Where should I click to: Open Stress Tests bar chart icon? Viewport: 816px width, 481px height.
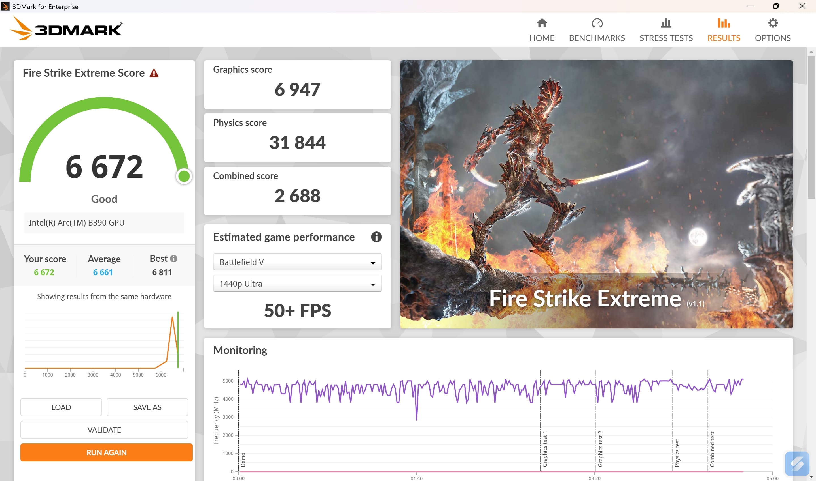[x=666, y=23]
